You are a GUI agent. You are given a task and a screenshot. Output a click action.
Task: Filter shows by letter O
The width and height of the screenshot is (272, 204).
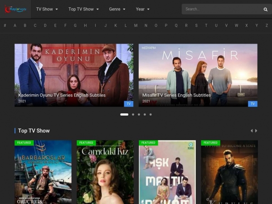[156, 25]
